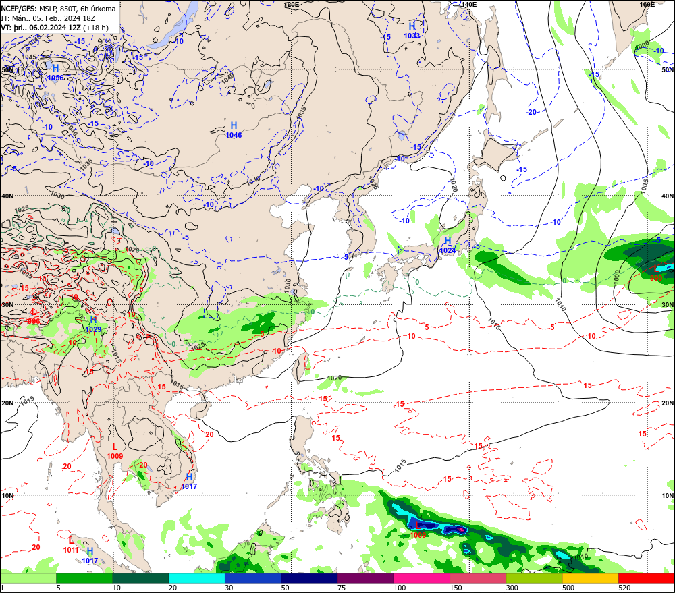This screenshot has width=675, height=593.
Task: Click the 160E longitude label
Action: [x=647, y=4]
